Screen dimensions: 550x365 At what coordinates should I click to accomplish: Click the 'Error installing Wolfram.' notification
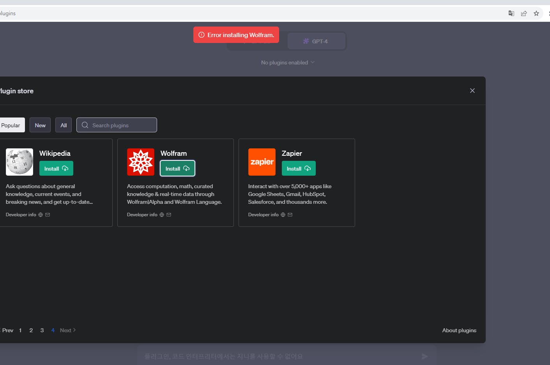coord(236,35)
